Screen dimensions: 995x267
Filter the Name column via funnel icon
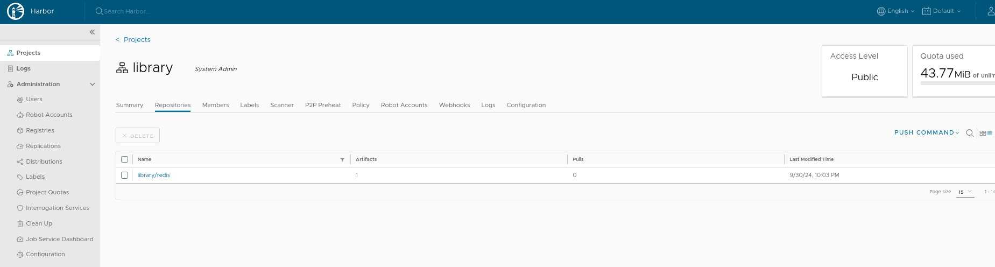342,160
